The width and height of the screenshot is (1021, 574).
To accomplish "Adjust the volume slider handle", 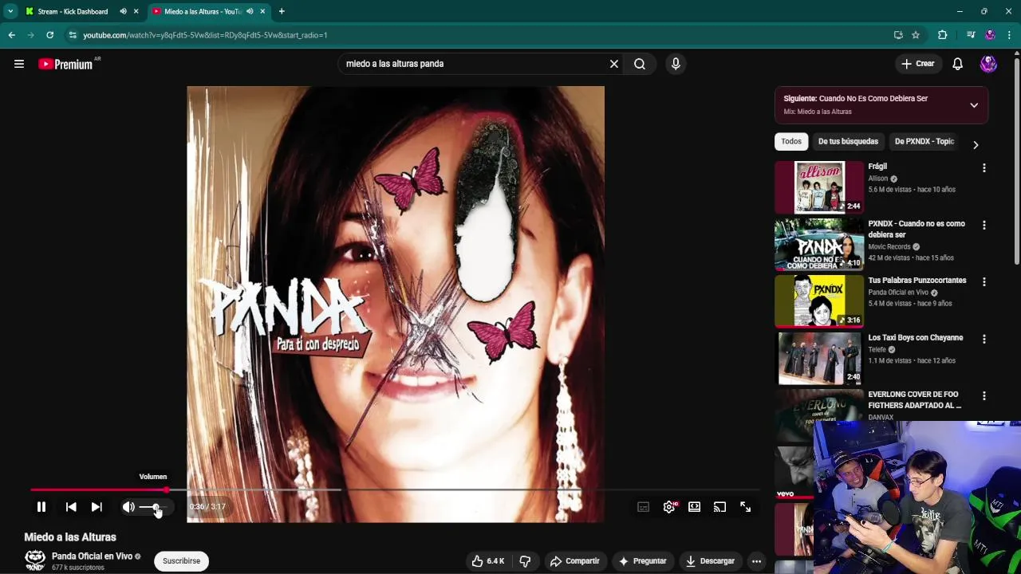I will tap(156, 507).
